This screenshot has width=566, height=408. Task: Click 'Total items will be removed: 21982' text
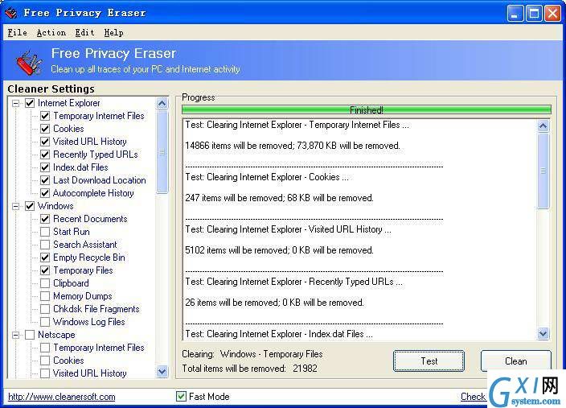[249, 369]
